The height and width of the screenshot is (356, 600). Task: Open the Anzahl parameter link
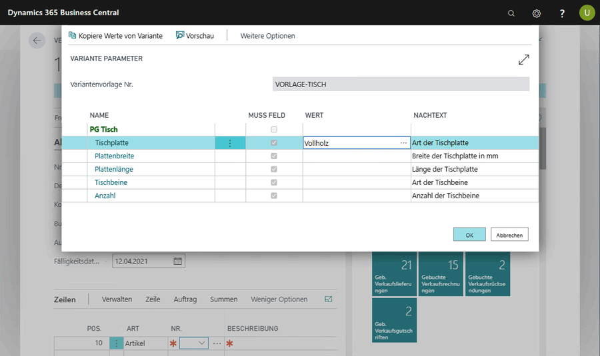(105, 196)
